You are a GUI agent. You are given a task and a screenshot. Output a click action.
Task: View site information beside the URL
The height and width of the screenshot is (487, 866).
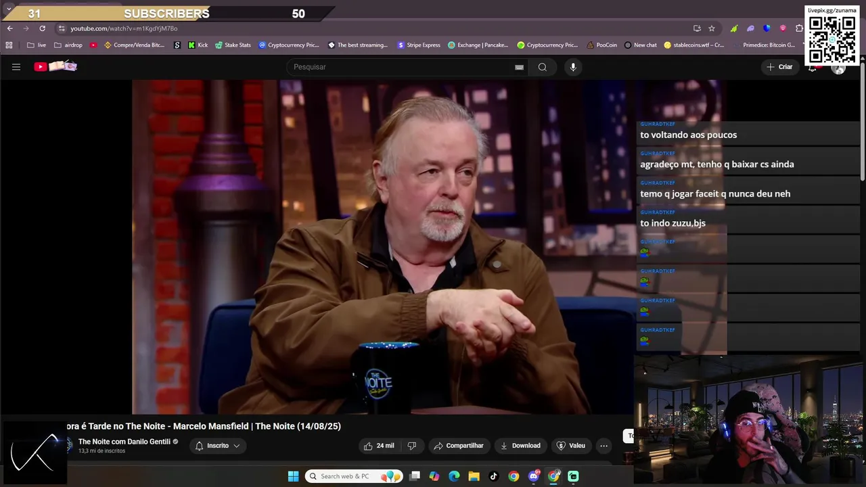pos(62,28)
